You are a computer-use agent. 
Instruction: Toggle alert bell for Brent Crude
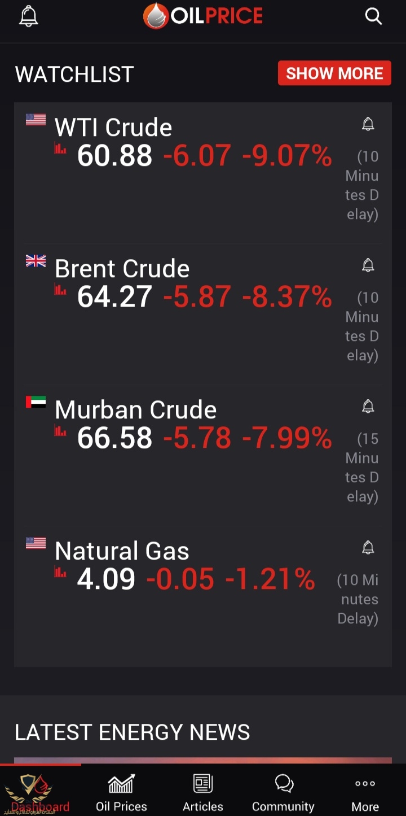pos(368,265)
